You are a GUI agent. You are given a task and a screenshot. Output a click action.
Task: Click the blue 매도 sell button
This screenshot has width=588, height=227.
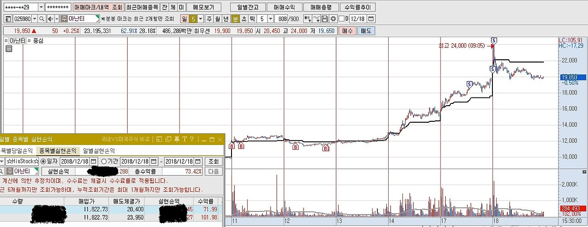click(x=366, y=31)
